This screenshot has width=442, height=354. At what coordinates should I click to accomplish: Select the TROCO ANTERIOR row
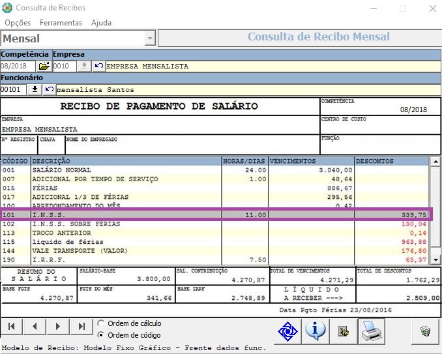point(215,233)
